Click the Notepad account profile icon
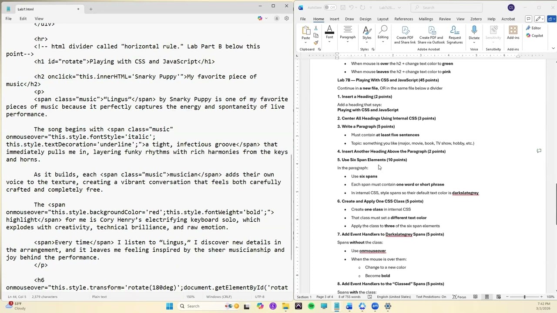 [277, 18]
